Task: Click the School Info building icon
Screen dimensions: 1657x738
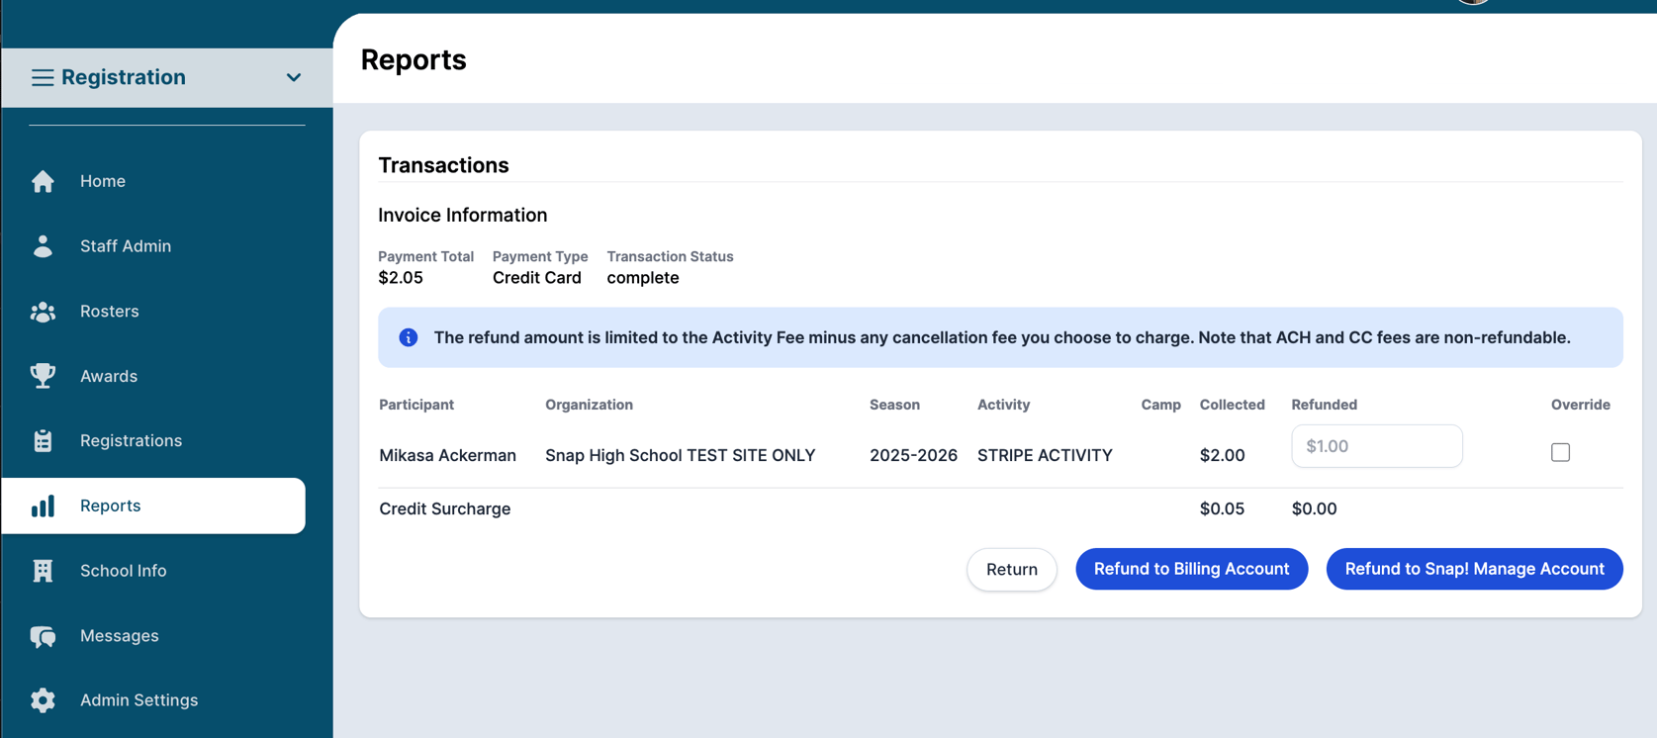Action: click(x=43, y=571)
